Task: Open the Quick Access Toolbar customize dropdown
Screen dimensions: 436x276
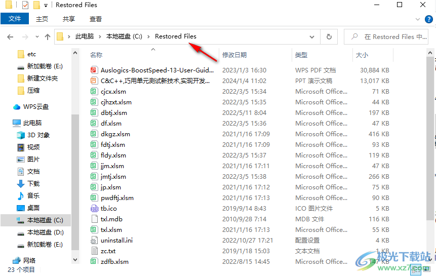Action: [46, 5]
